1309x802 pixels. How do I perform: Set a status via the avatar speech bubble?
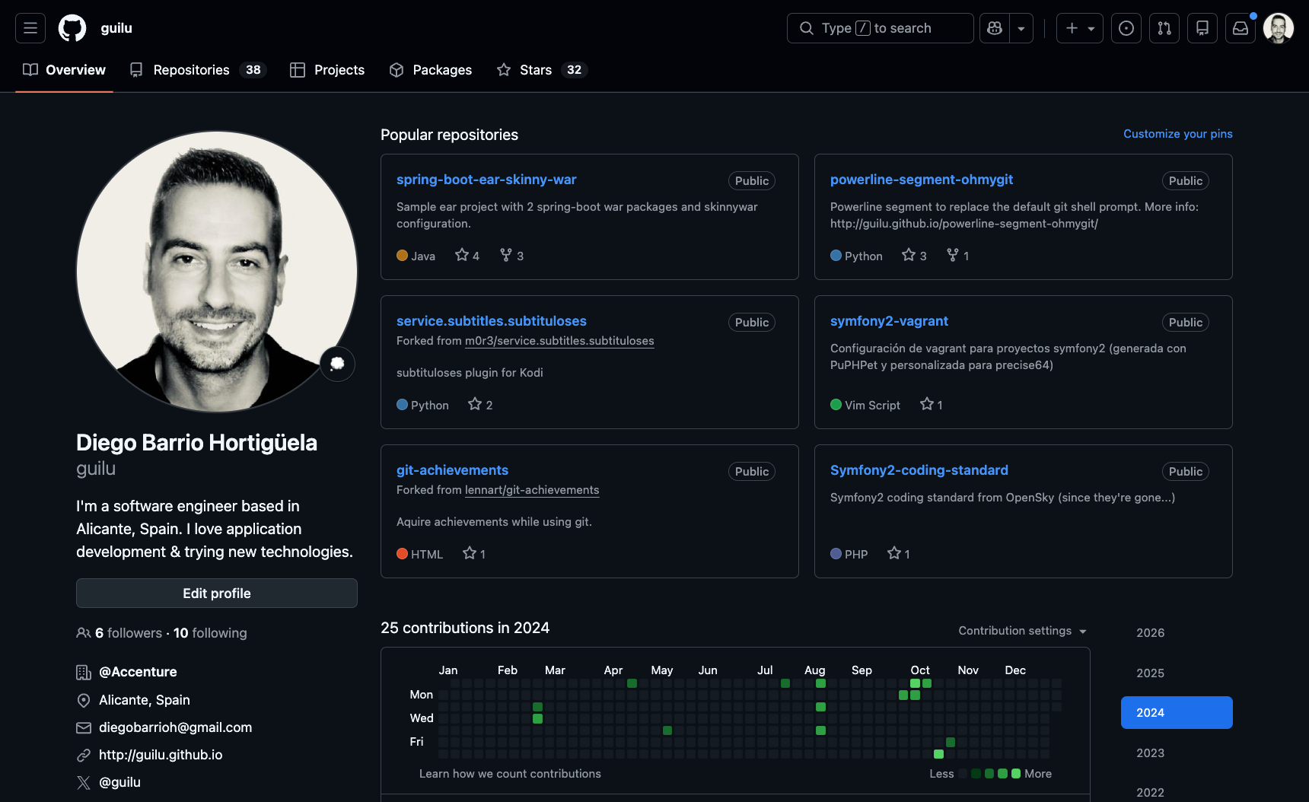tap(337, 364)
